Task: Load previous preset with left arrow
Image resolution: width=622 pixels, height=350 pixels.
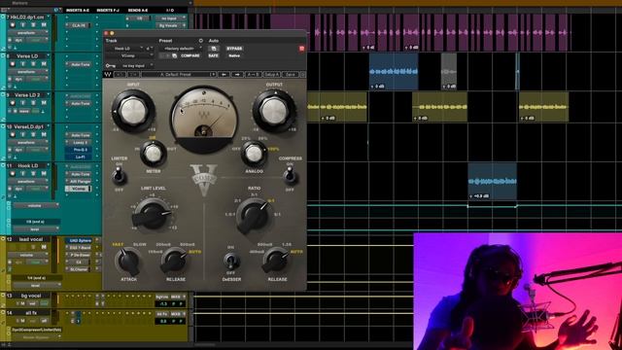Action: click(x=225, y=74)
